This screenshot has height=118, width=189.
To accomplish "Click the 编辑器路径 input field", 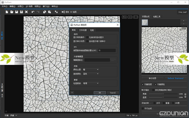I will pos(97,60).
